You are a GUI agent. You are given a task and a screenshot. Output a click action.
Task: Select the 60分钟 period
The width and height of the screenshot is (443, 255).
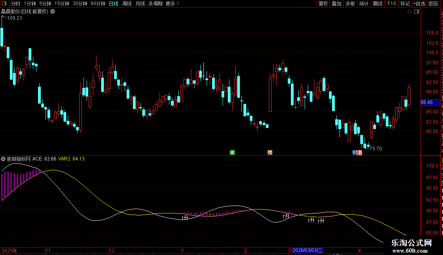click(x=98, y=4)
